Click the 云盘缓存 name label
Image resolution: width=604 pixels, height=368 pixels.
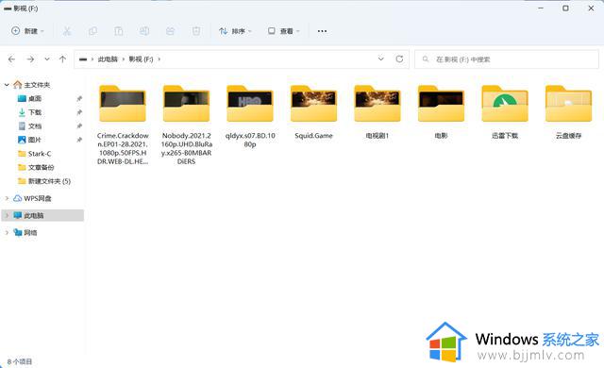(x=568, y=136)
